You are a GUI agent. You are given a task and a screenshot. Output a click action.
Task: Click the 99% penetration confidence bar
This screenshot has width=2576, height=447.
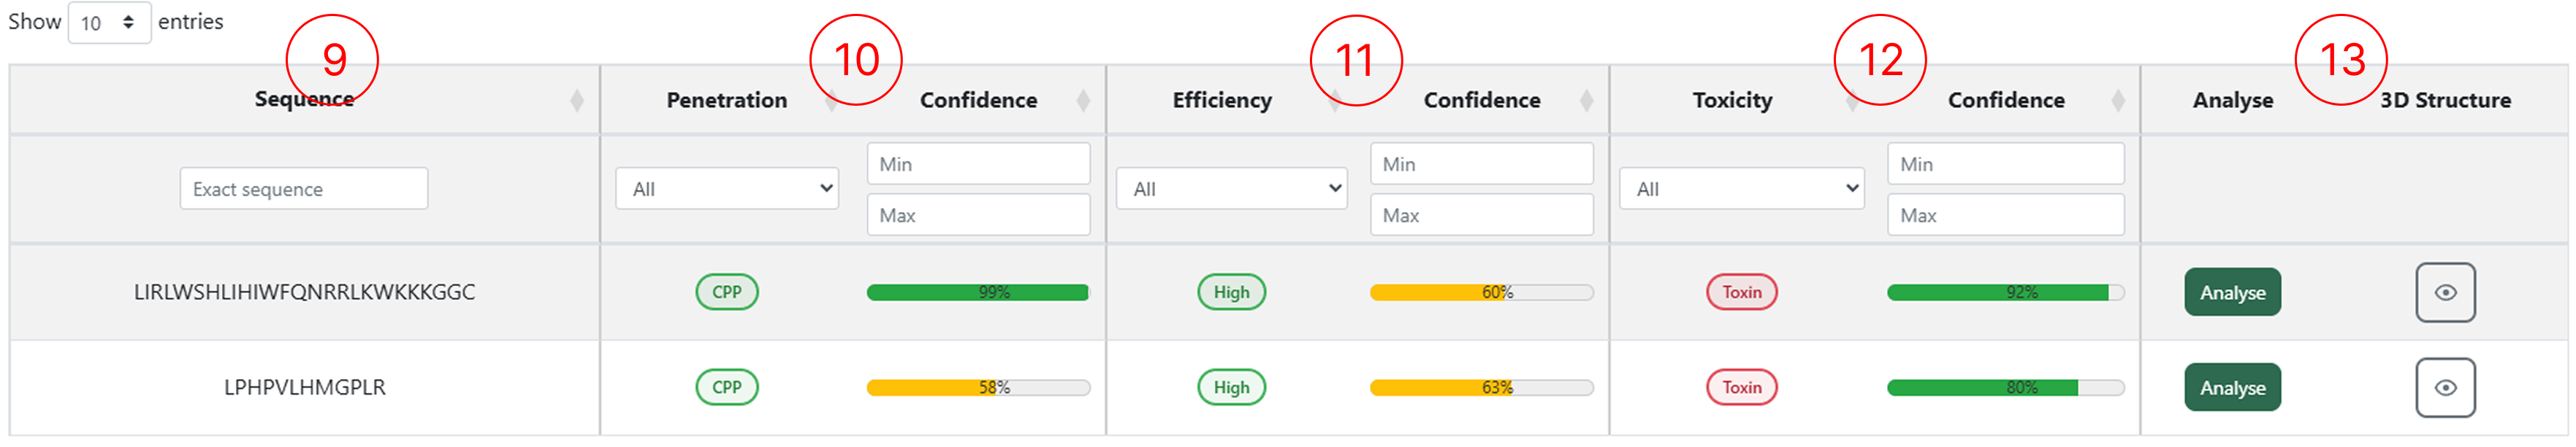click(x=977, y=292)
